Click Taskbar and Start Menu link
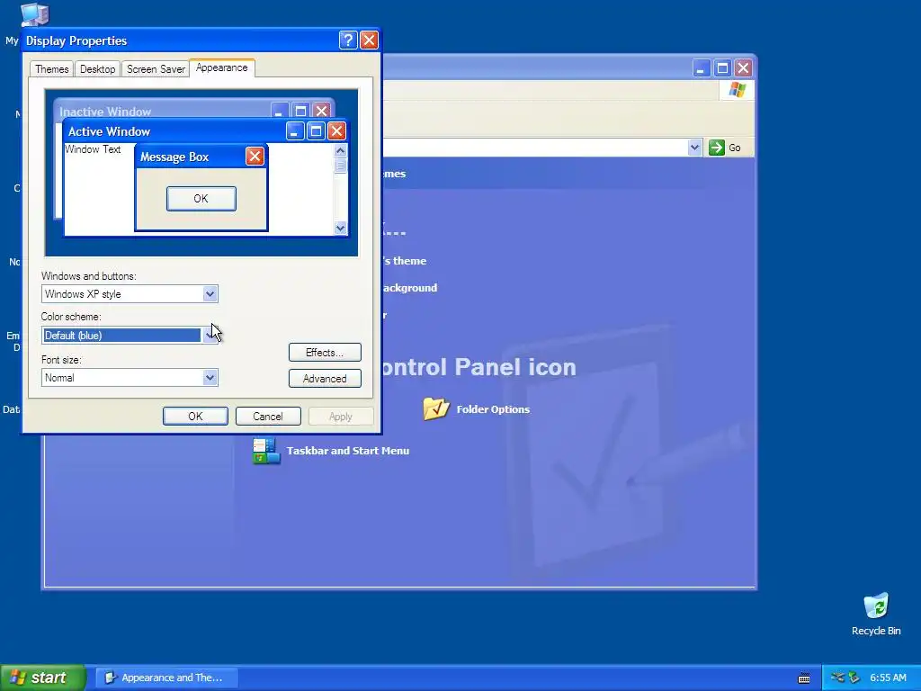The width and height of the screenshot is (921, 691). (348, 451)
